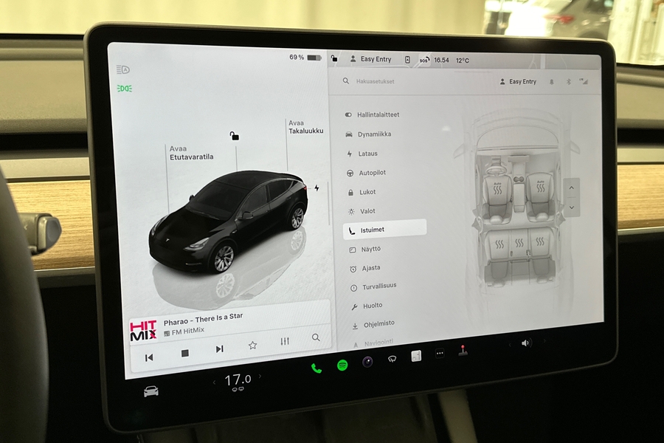The width and height of the screenshot is (664, 443).
Task: Toggle the door lock padlock in status bar
Action: pos(333,58)
